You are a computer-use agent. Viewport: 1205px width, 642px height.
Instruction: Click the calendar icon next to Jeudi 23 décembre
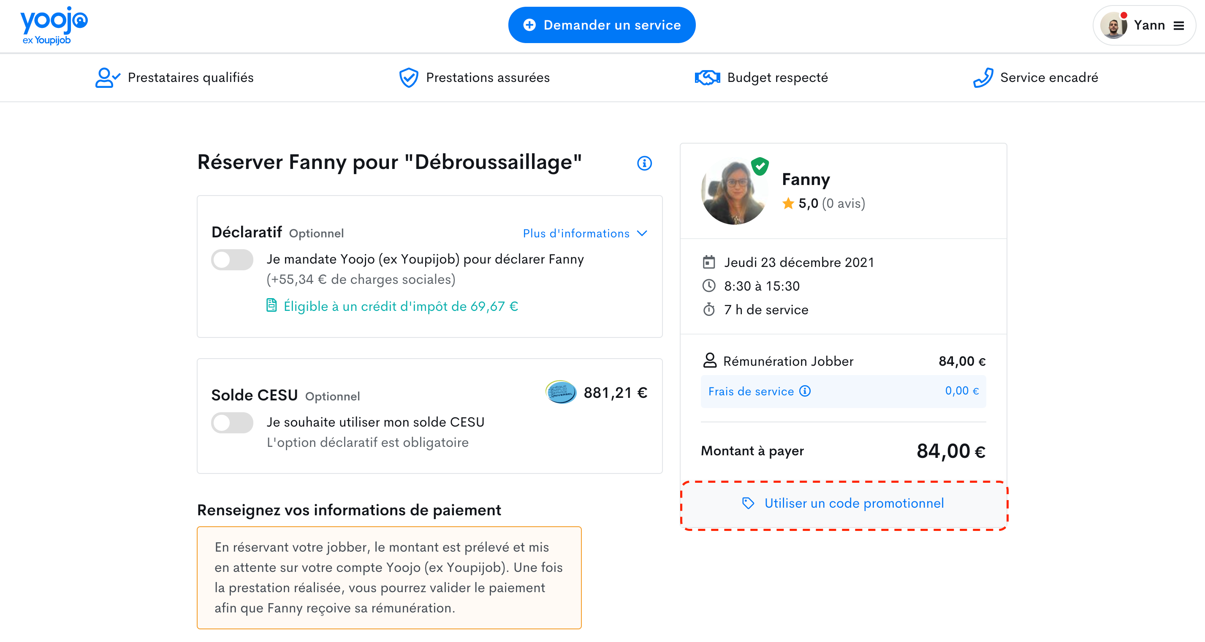pos(709,262)
